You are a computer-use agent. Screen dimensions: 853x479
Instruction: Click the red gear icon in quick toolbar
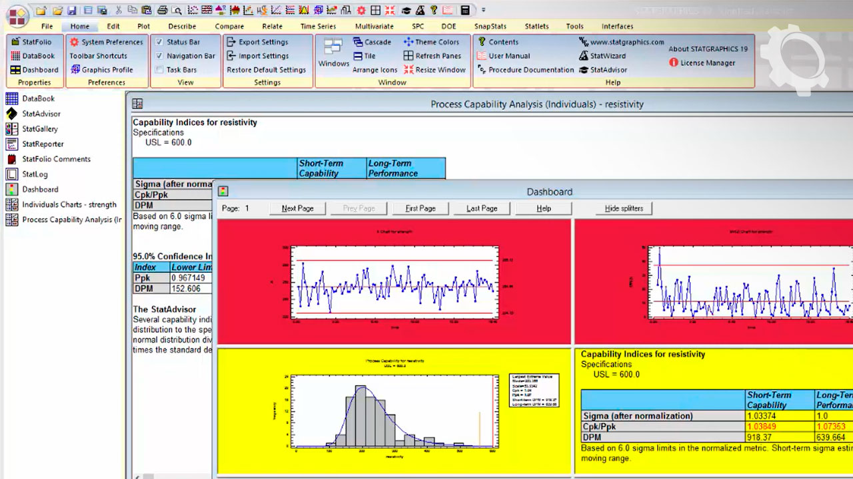[x=361, y=10]
